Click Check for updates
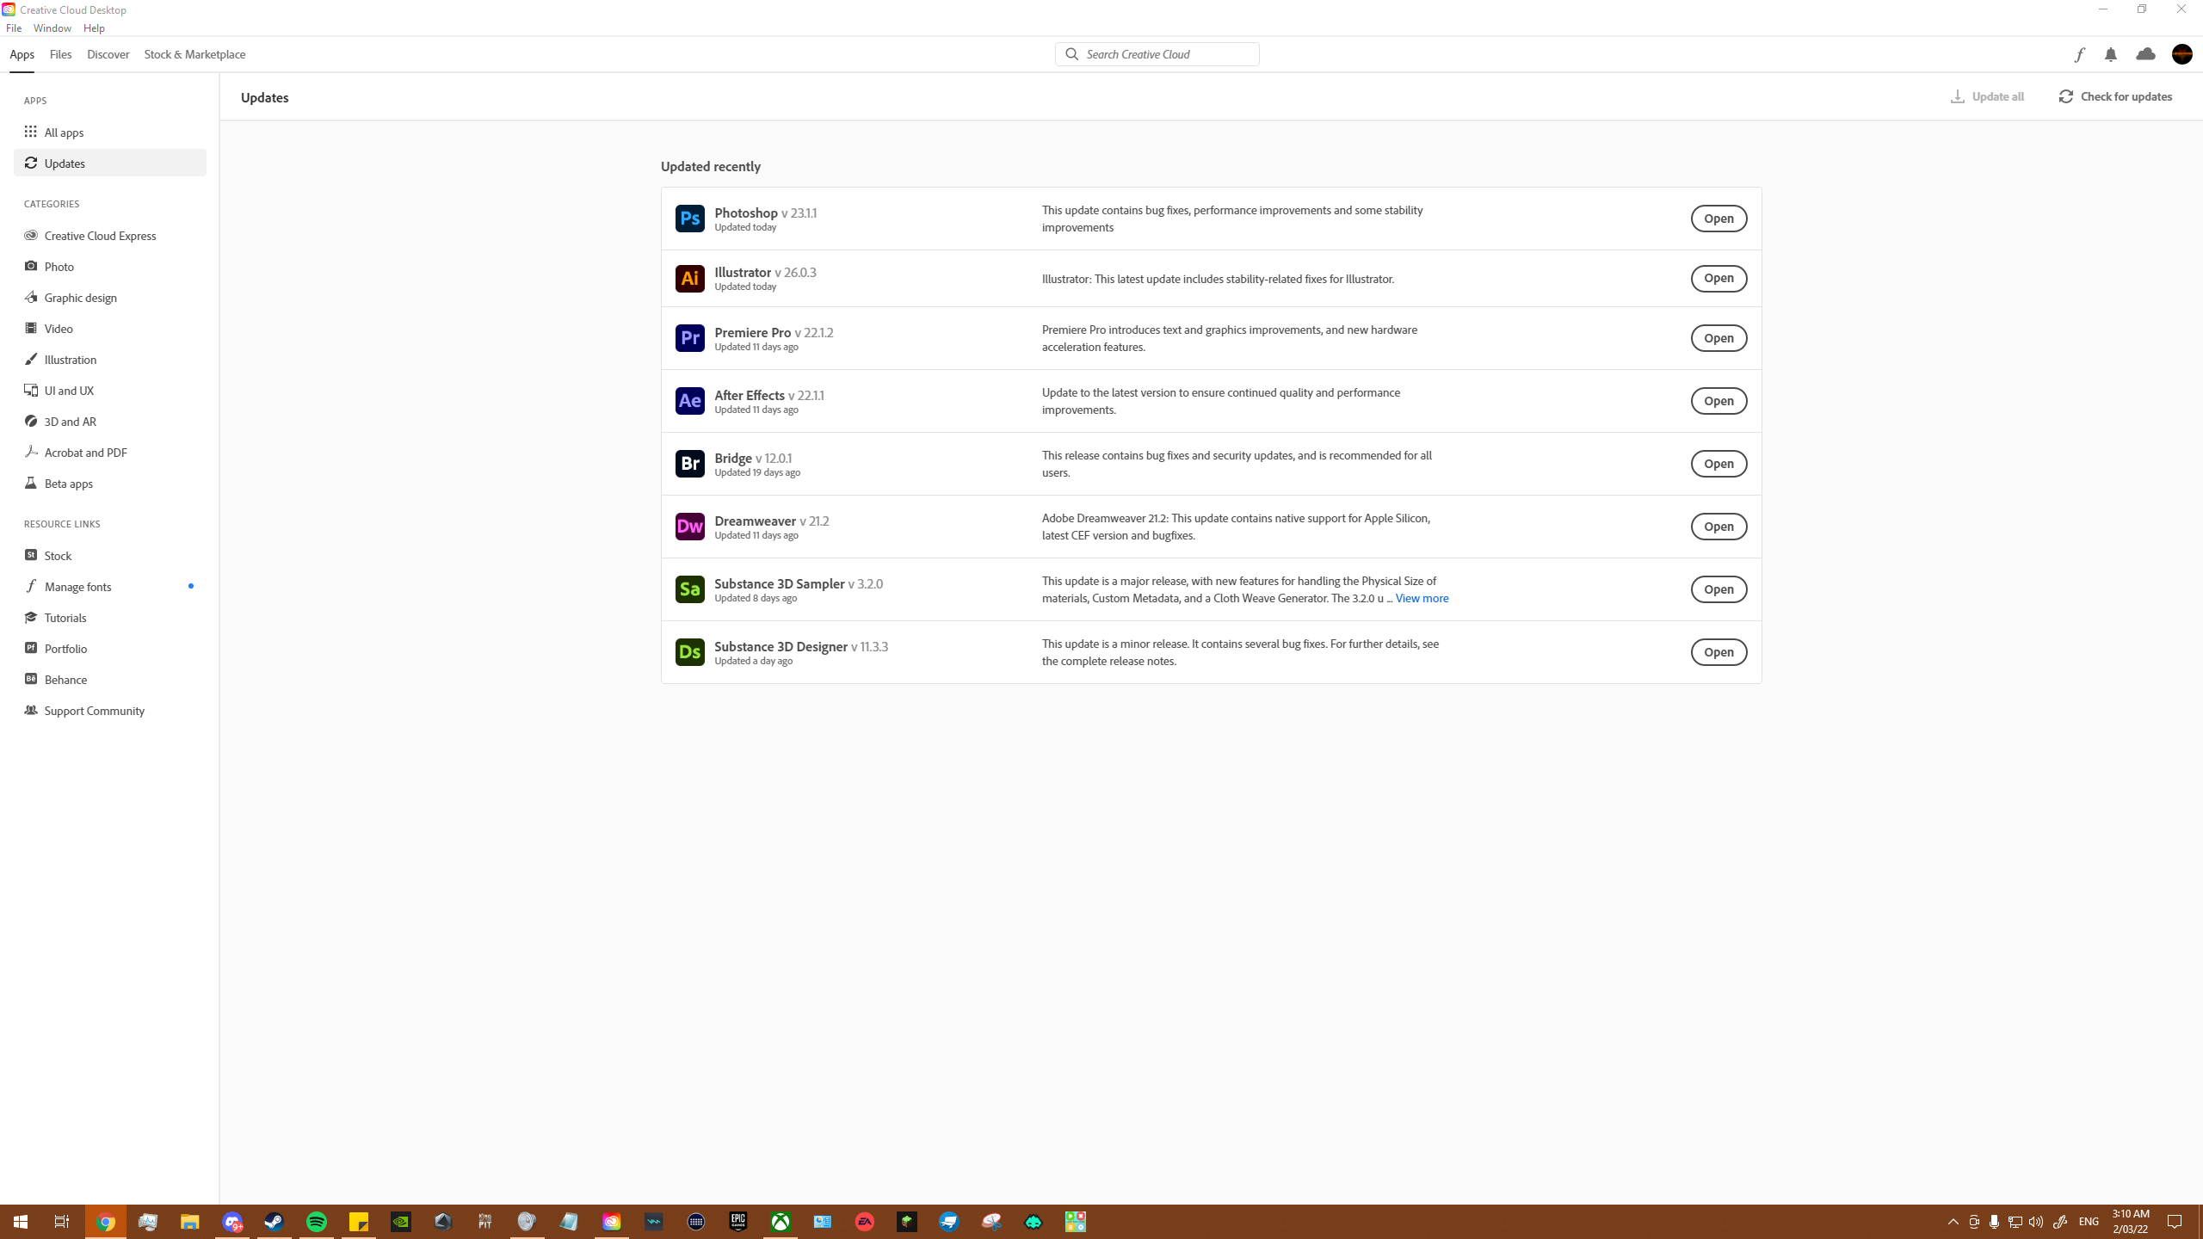Viewport: 2203px width, 1239px height. click(2115, 96)
